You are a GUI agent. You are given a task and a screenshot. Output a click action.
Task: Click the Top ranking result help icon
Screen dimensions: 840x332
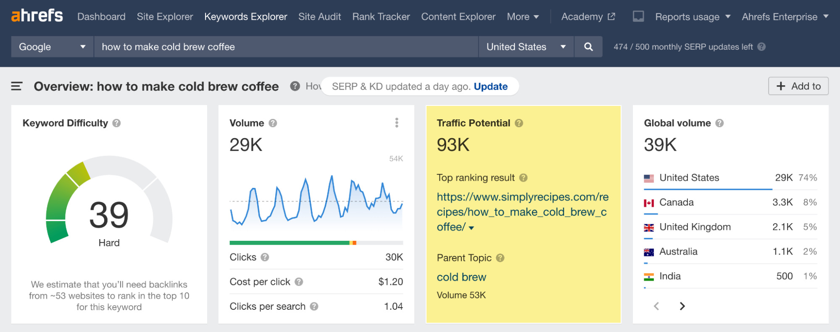tap(523, 178)
